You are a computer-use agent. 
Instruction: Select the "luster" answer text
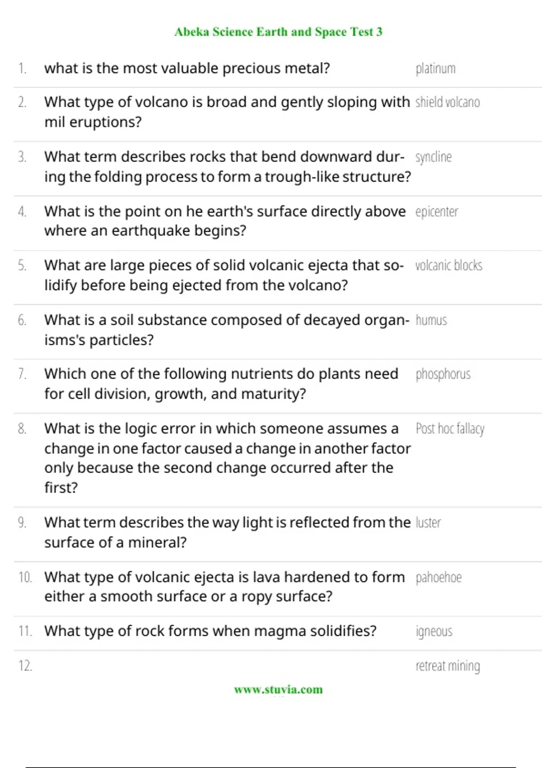428,523
